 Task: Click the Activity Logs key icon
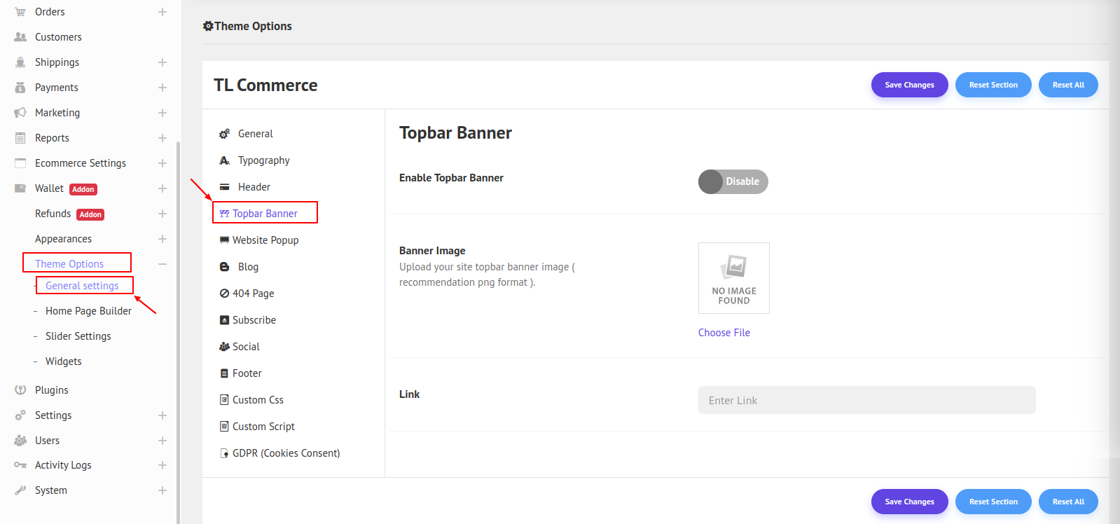pos(20,465)
